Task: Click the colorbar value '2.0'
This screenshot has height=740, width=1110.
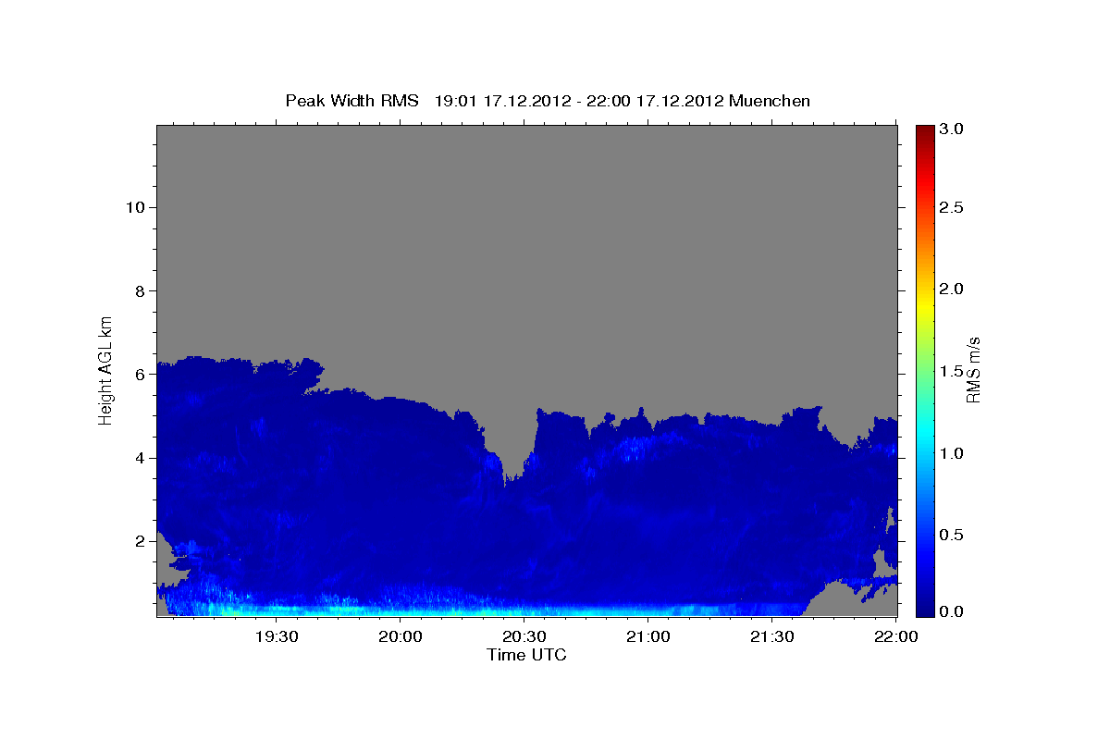Action: point(953,290)
